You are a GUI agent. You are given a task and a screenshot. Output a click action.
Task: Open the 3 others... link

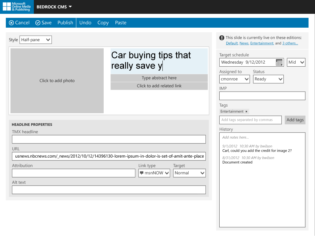pyautogui.click(x=290, y=43)
